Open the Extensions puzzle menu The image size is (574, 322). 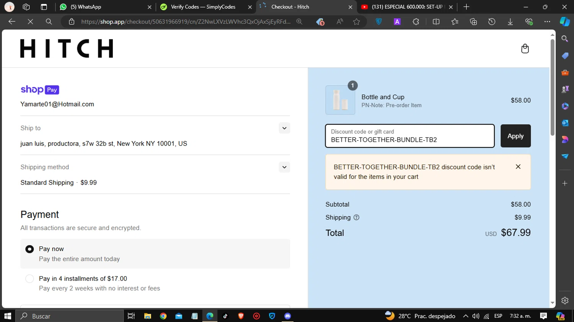[416, 22]
